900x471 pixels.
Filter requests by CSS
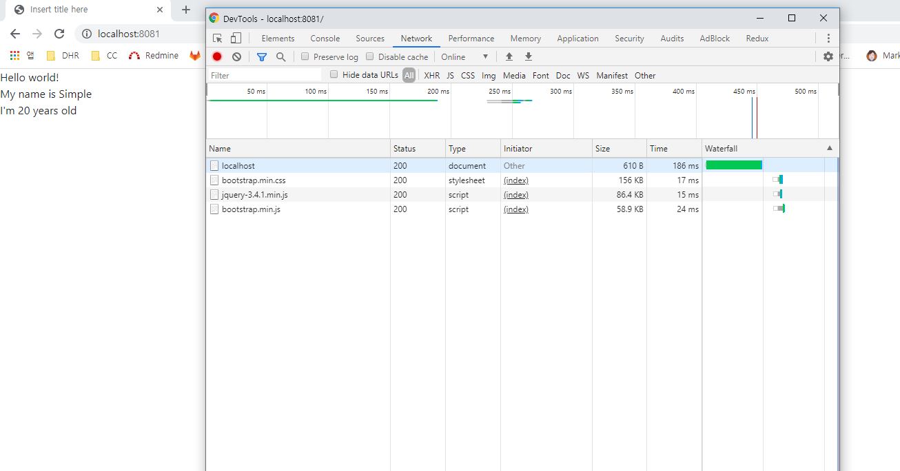(468, 75)
